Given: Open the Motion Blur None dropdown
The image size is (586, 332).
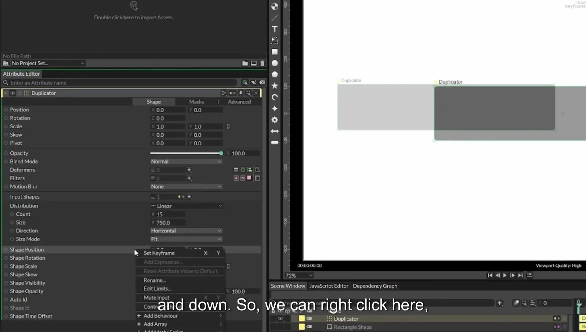Looking at the screenshot, I should (186, 186).
